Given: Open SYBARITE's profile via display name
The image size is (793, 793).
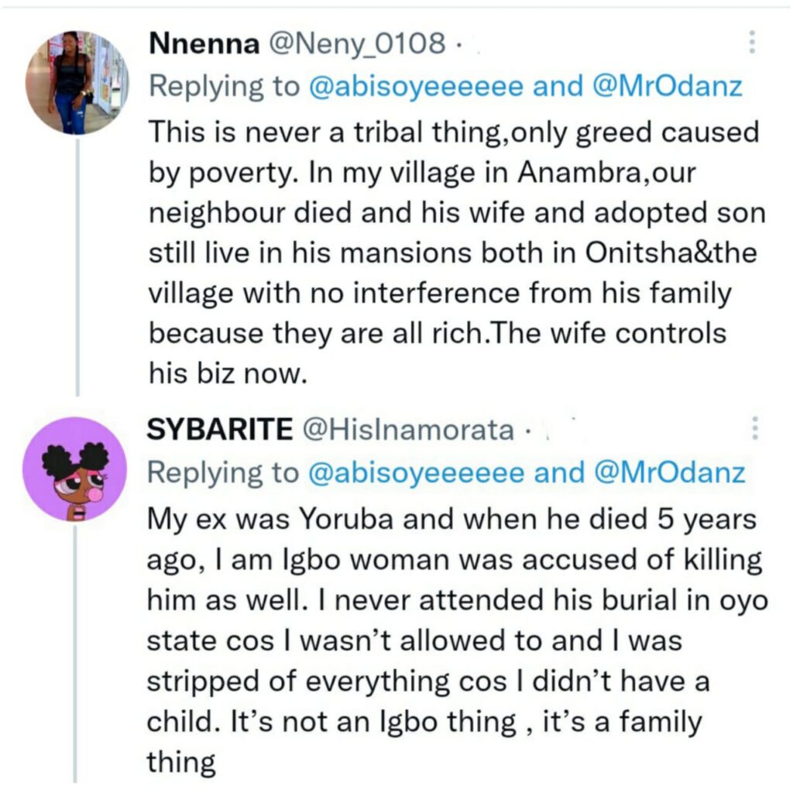Looking at the screenshot, I should tap(219, 429).
